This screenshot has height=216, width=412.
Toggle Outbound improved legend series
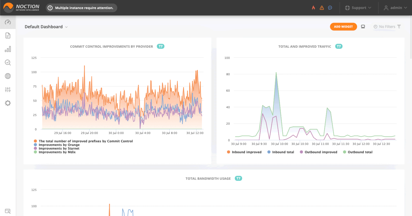coord(318,152)
